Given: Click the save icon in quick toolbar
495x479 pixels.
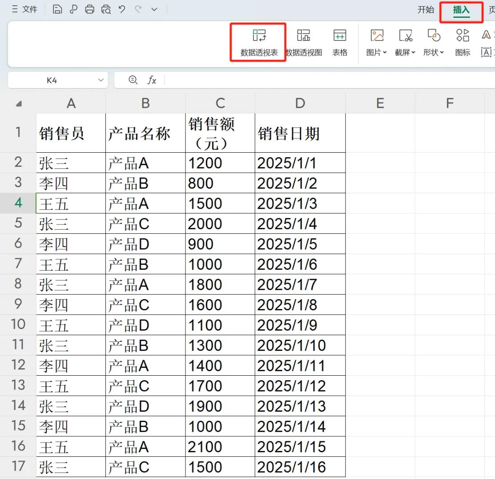Looking at the screenshot, I should 57,9.
